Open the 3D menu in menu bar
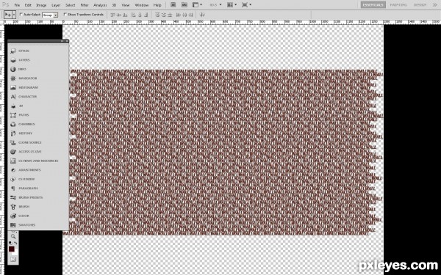 pyautogui.click(x=114, y=5)
